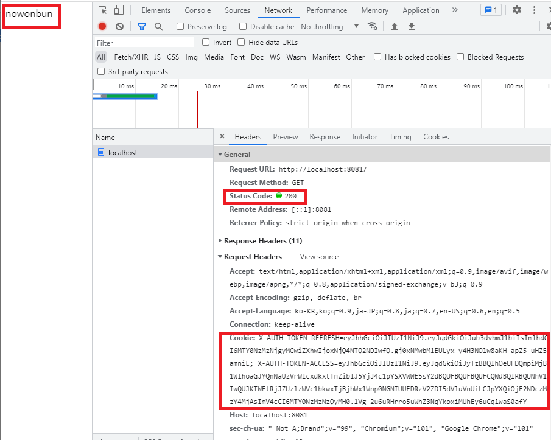Enable Disable cache checkbox
The image size is (551, 440).
243,26
